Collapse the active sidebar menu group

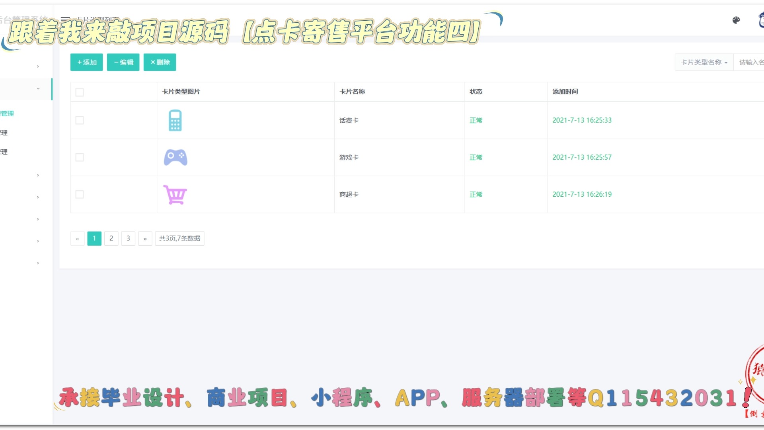click(x=38, y=88)
